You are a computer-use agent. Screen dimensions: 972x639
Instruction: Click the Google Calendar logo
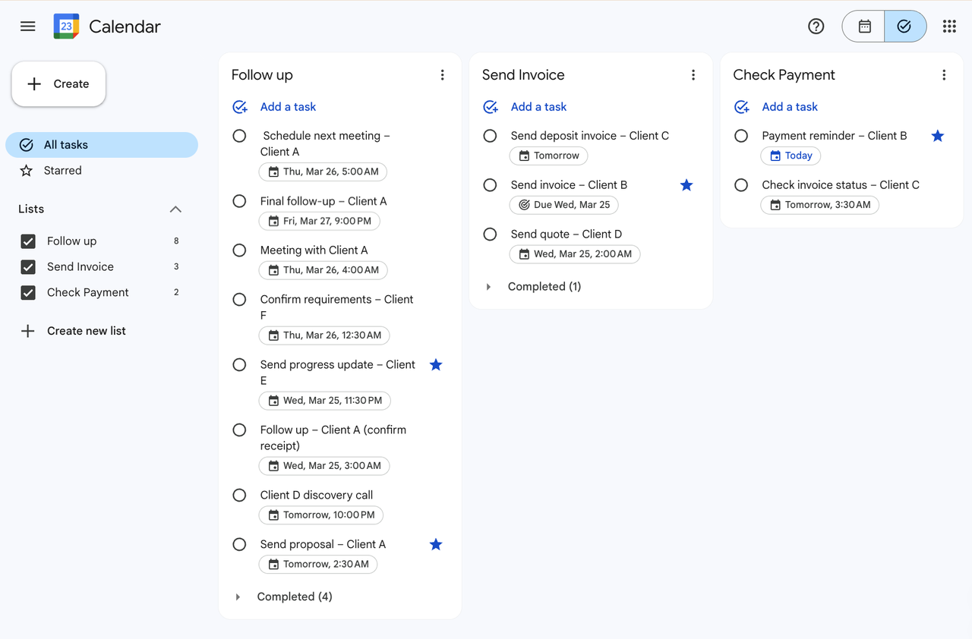[66, 26]
